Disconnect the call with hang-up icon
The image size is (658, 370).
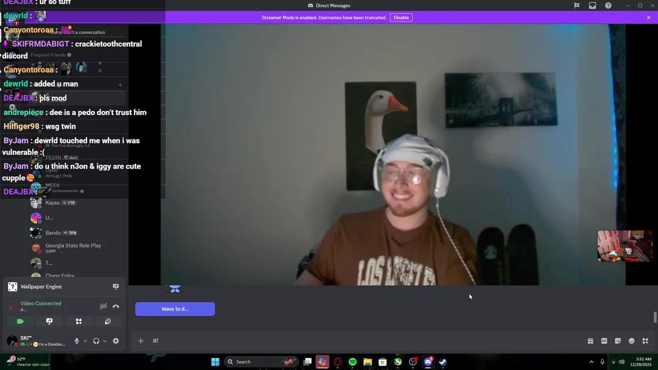coord(116,306)
